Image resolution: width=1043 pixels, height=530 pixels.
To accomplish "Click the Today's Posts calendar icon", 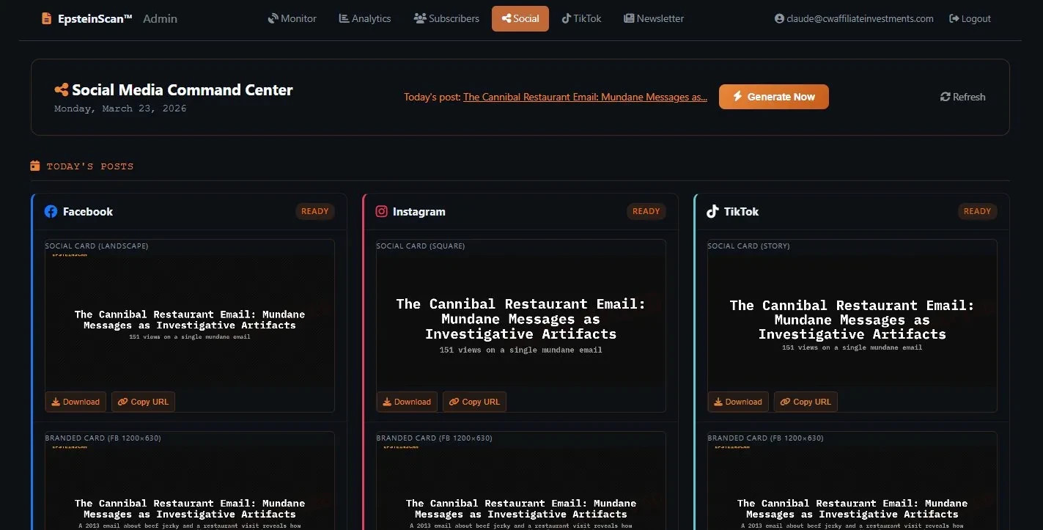I will [x=35, y=166].
